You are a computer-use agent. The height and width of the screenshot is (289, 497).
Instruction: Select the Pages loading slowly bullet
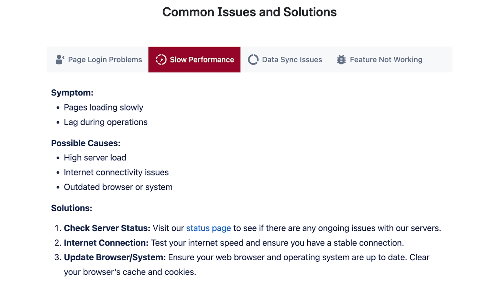pyautogui.click(x=104, y=107)
